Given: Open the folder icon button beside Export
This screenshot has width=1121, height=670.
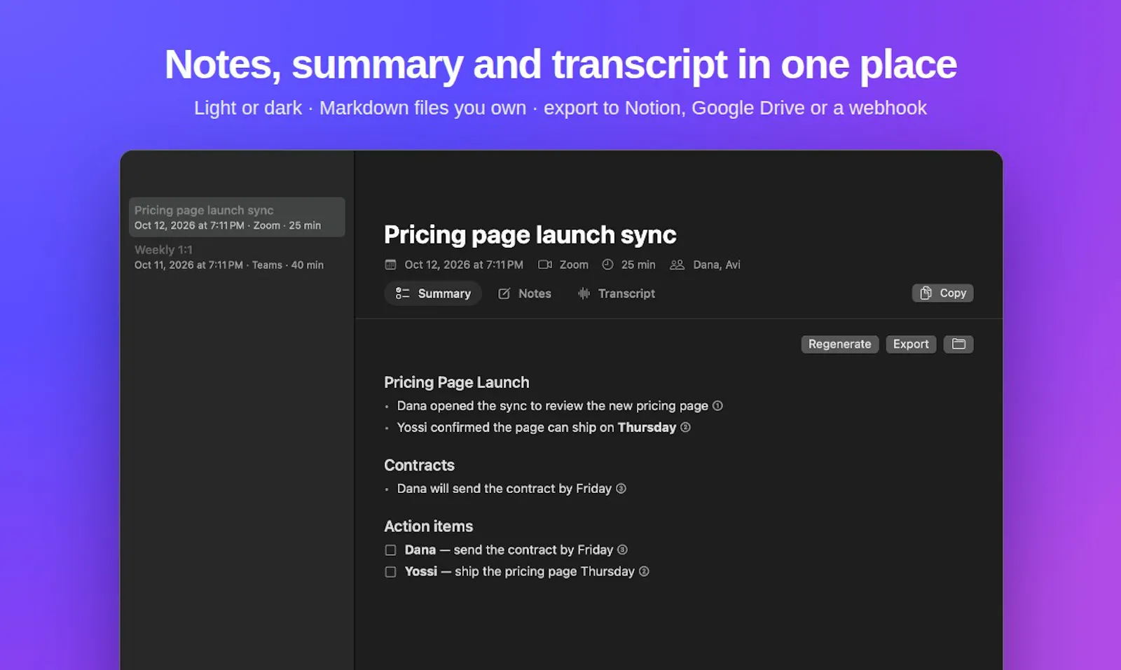Looking at the screenshot, I should tap(958, 344).
